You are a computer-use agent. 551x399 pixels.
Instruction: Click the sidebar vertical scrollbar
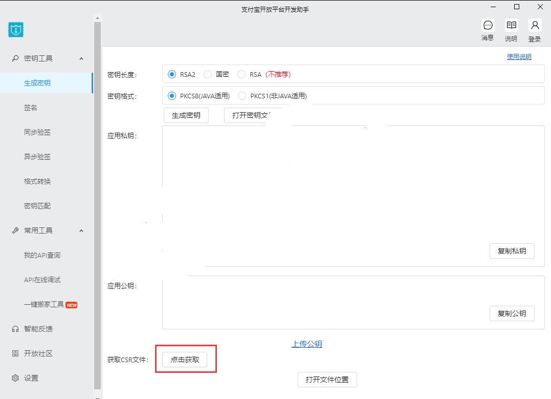coord(97,205)
